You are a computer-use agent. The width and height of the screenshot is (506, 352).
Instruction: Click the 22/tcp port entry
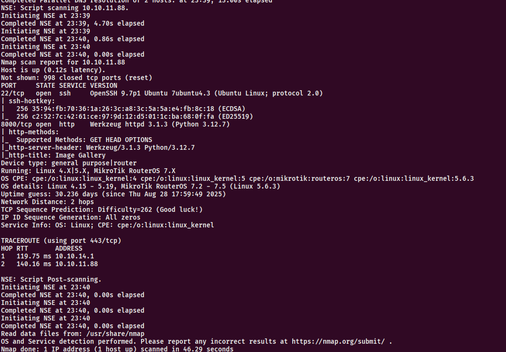(x=13, y=93)
